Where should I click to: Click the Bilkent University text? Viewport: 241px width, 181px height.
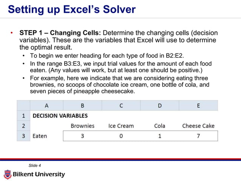pyautogui.click(x=40, y=175)
